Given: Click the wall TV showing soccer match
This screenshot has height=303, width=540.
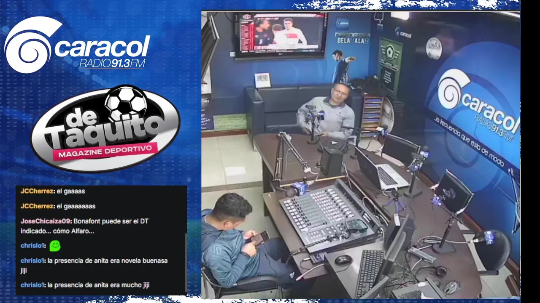Looking at the screenshot, I should pyautogui.click(x=281, y=35).
